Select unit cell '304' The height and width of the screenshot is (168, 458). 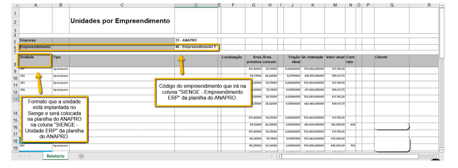[35, 91]
